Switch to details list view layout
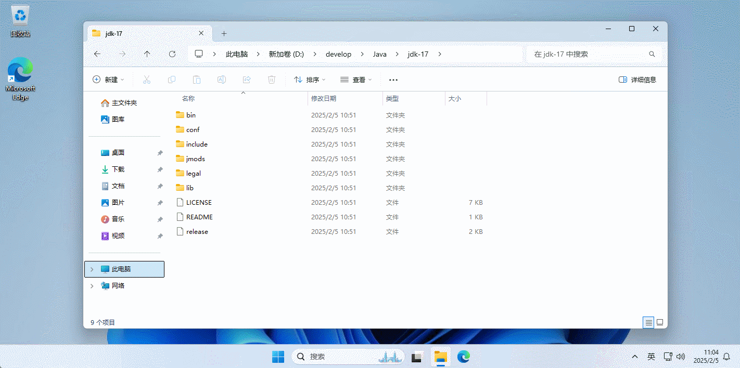Screen dimensions: 740x368 (x=648, y=322)
